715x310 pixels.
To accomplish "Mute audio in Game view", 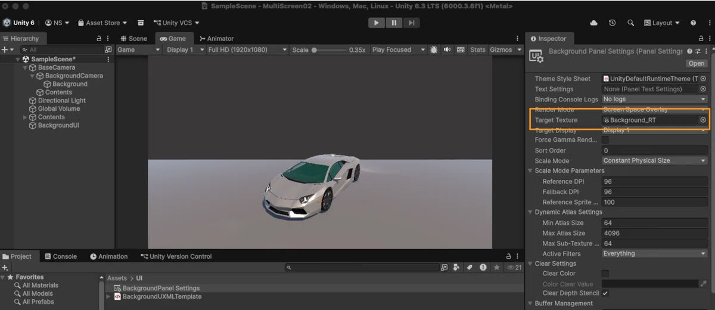I will tap(447, 50).
